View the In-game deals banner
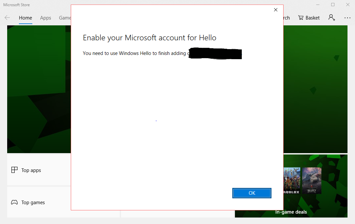Image resolution: width=355 pixels, height=224 pixels. (291, 212)
